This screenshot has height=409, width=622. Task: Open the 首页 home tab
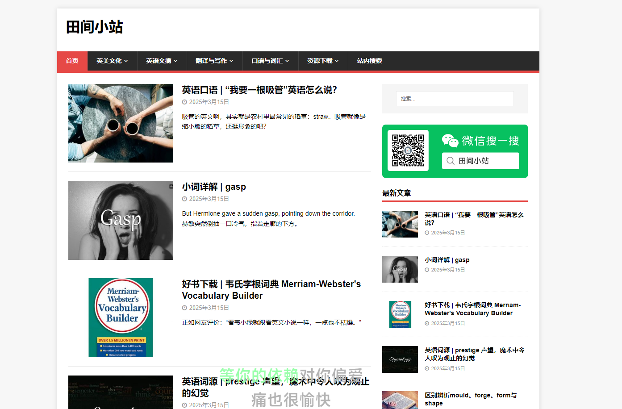point(72,61)
